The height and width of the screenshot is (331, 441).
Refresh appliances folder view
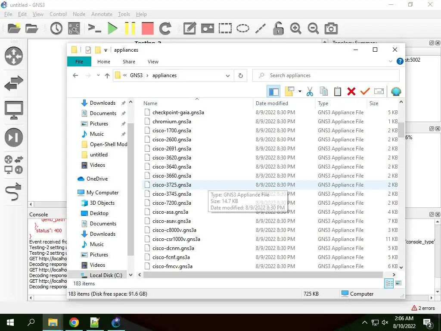click(x=240, y=75)
